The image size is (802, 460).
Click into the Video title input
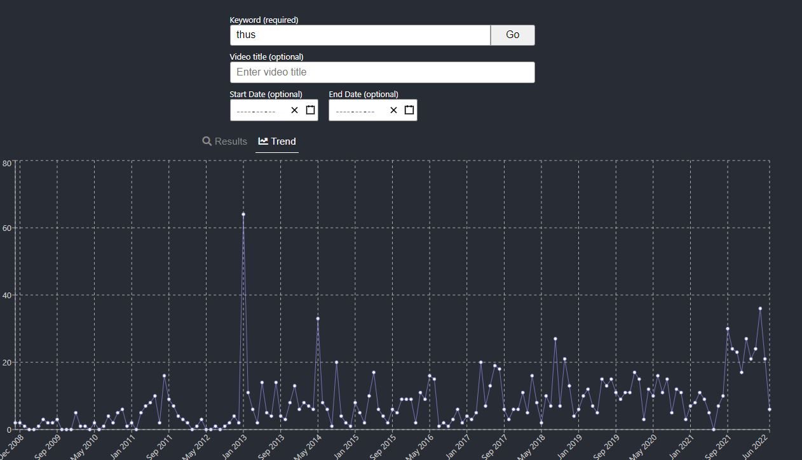[x=383, y=72]
